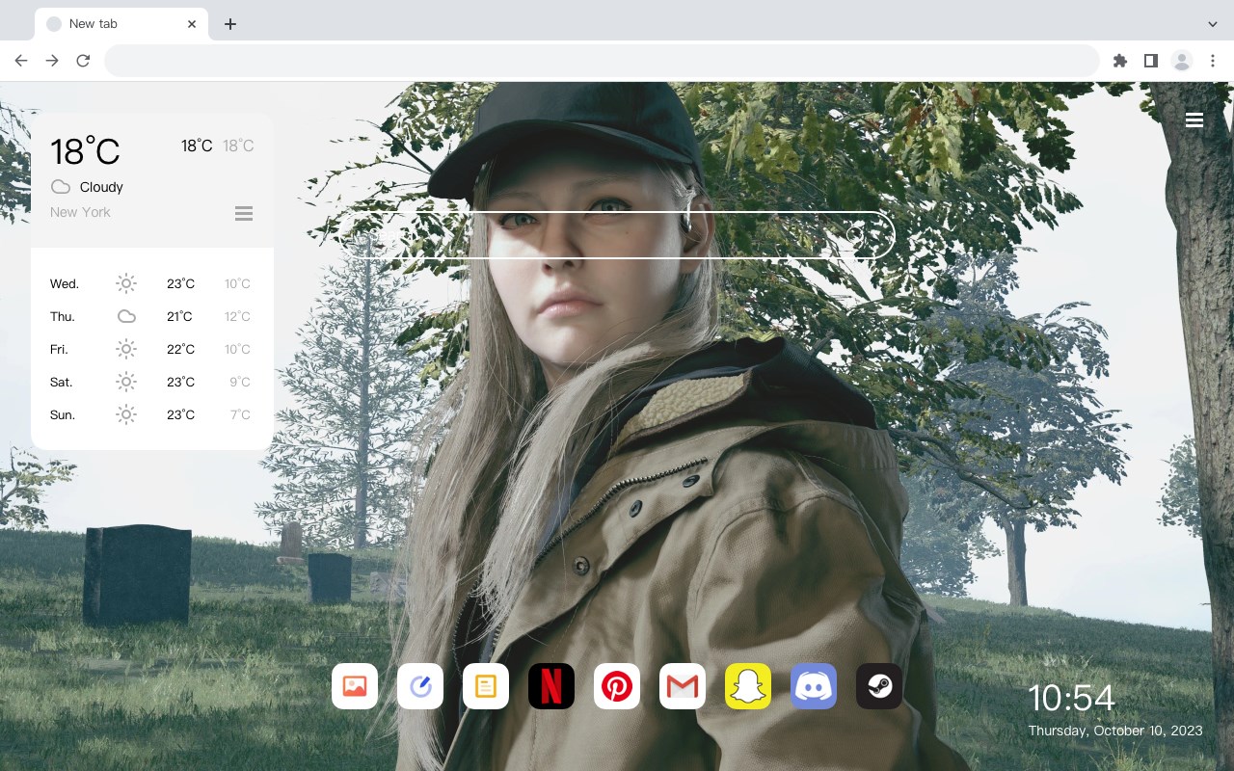Open the to-do checklist shortcut with pencil
This screenshot has width=1234, height=771.
click(x=420, y=686)
